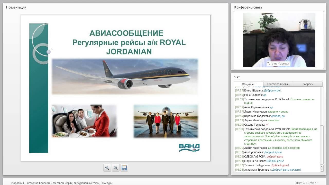Click the Нина Соловей chat message
The width and height of the screenshot is (329, 185).
click(x=251, y=95)
